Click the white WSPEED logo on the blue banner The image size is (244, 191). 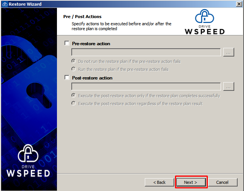pos(28,161)
